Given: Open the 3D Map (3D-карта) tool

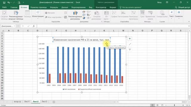Looking at the screenshot, I should tap(107, 15).
